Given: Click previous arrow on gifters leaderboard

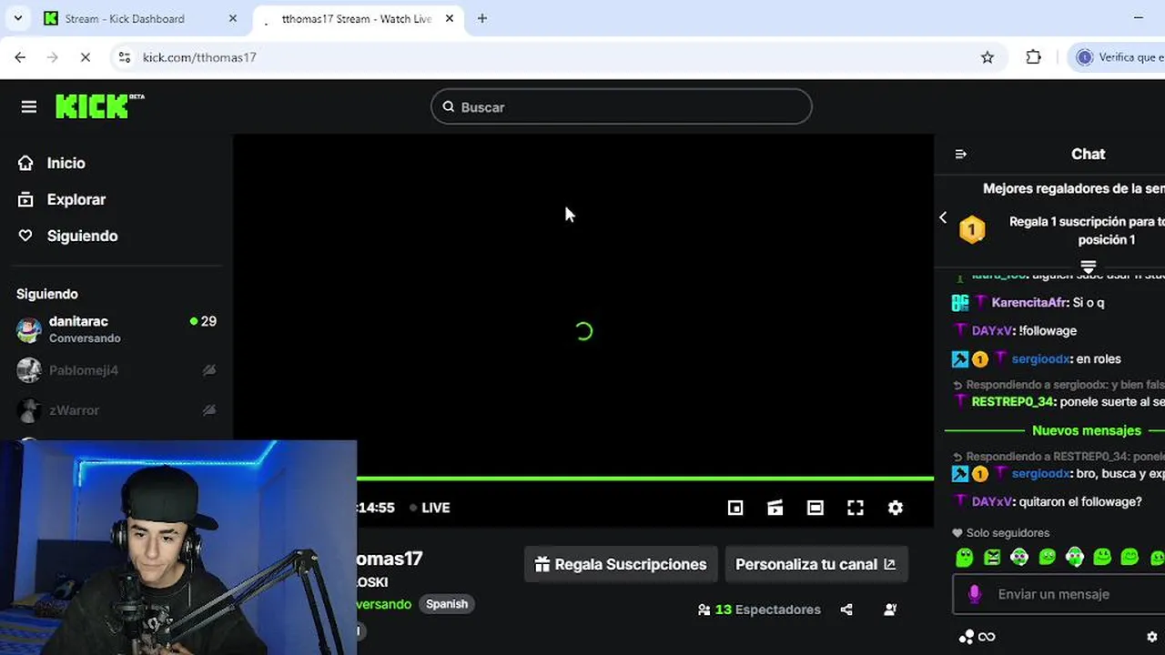Looking at the screenshot, I should coord(943,217).
